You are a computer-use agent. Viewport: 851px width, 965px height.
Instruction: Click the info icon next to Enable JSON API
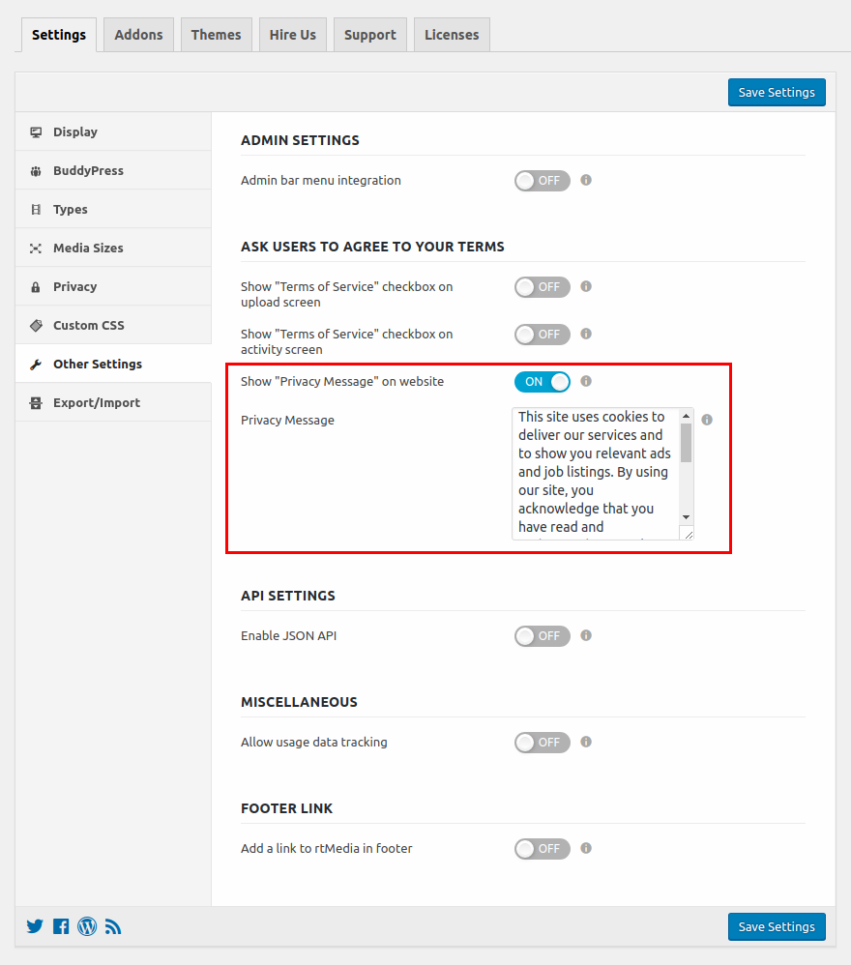(x=586, y=635)
